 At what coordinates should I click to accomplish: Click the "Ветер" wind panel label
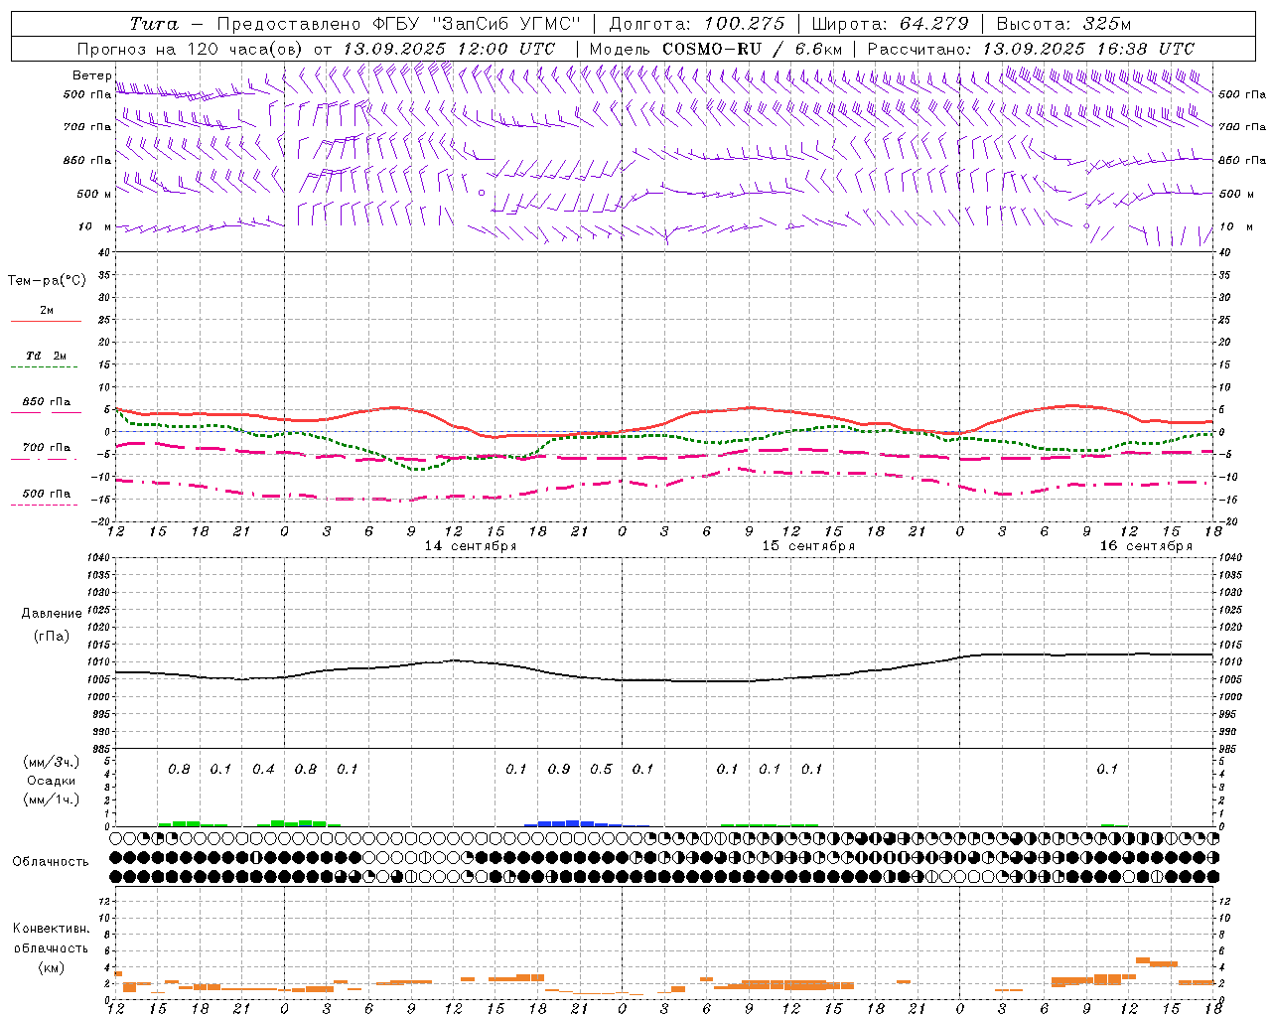pyautogui.click(x=91, y=75)
